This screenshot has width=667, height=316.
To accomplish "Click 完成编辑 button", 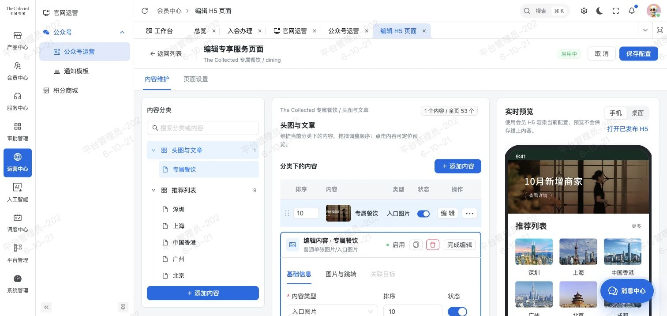I will (460, 245).
